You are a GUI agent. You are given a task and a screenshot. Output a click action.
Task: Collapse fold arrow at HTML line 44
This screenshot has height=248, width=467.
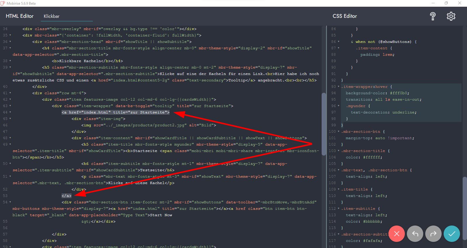(10, 112)
